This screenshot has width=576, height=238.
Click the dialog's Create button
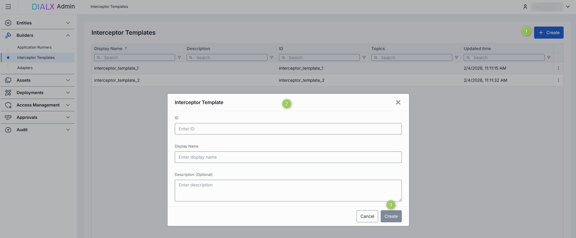(391, 216)
